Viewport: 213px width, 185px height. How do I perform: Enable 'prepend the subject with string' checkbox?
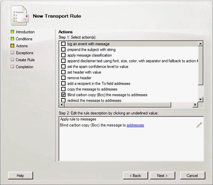point(63,49)
